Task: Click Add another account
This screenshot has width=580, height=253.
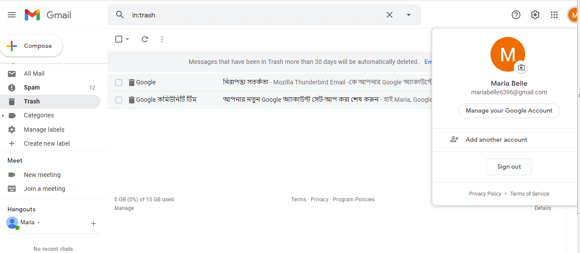Action: pos(497,140)
